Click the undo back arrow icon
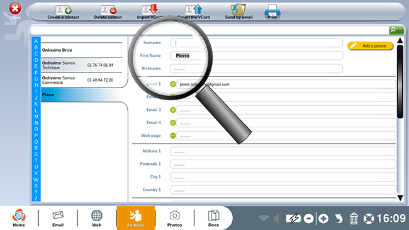 tap(339, 219)
